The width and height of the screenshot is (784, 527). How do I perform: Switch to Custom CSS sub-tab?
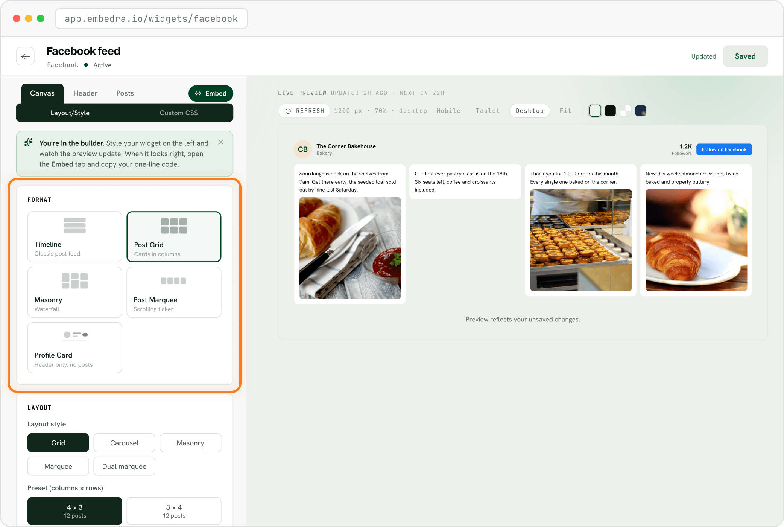[x=179, y=113]
